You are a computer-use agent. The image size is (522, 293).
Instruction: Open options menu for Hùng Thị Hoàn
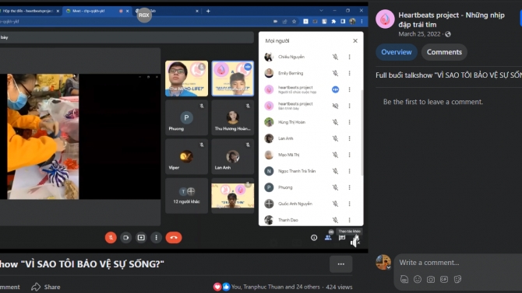tap(349, 122)
